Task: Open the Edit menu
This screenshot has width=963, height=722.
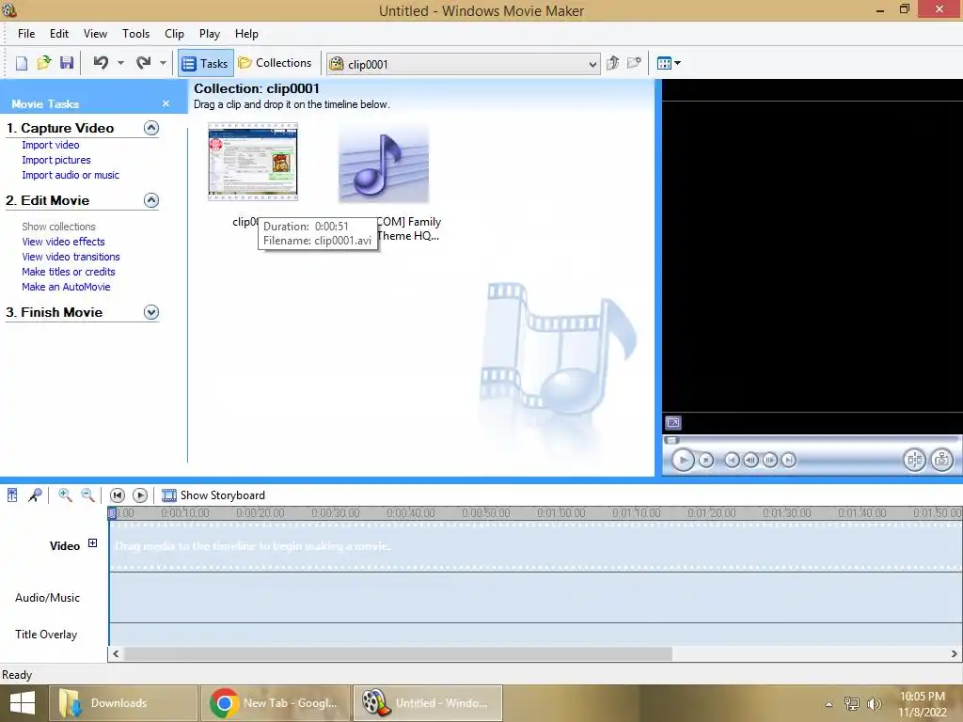Action: coord(59,34)
